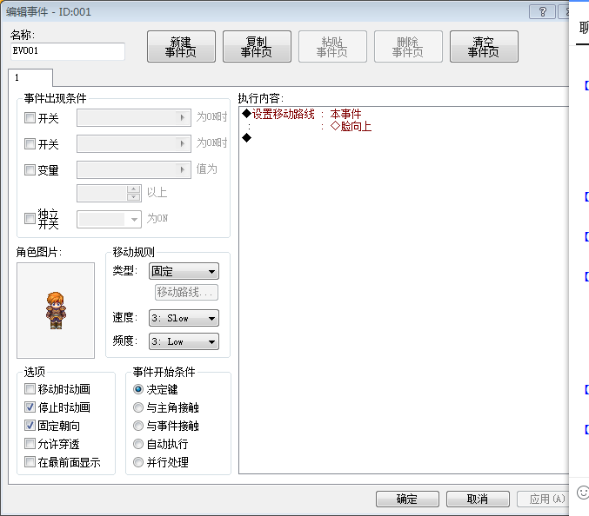Open the 独立开关 letter dropdown
This screenshot has height=516, width=589.
click(x=109, y=219)
